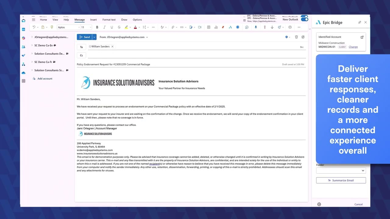Click the attach file paperclip icon
Image resolution: width=390 pixels, height=219 pixels.
(x=173, y=27)
